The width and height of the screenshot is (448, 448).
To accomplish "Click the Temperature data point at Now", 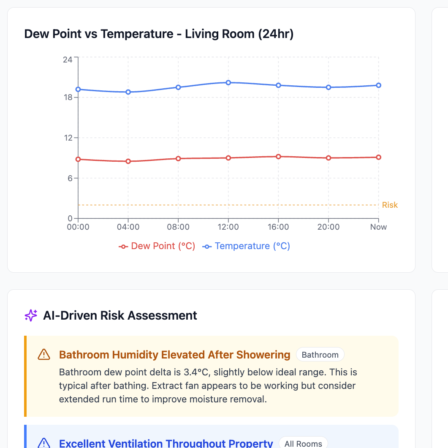I will point(378,85).
